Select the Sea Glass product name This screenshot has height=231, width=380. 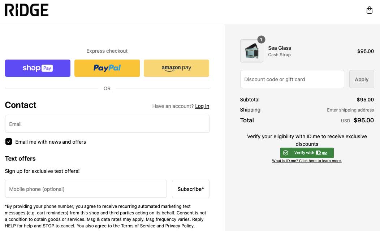pos(280,48)
